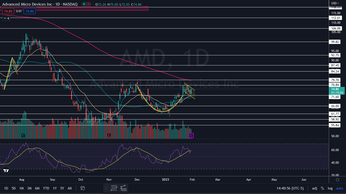Click the 92.75 price level label
Image resolution: width=346 pixels, height=194 pixels.
point(335,55)
